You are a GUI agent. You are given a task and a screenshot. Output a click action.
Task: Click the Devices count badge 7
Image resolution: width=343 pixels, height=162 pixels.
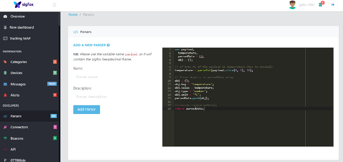55,73
